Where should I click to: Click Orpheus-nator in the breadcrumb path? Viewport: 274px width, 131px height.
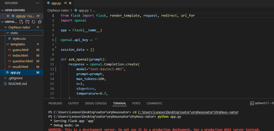coord(58,11)
